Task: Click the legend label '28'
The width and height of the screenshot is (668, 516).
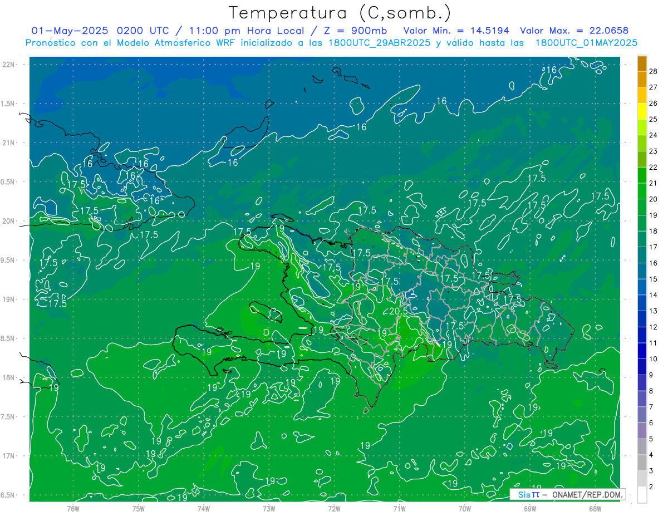Action: tap(653, 71)
